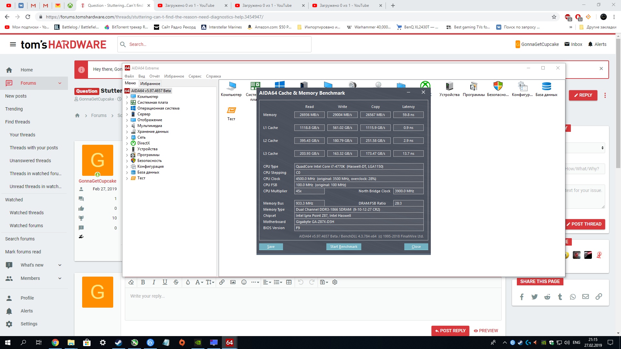Open Unanswered threads link in sidebar
The image size is (621, 349).
30,161
